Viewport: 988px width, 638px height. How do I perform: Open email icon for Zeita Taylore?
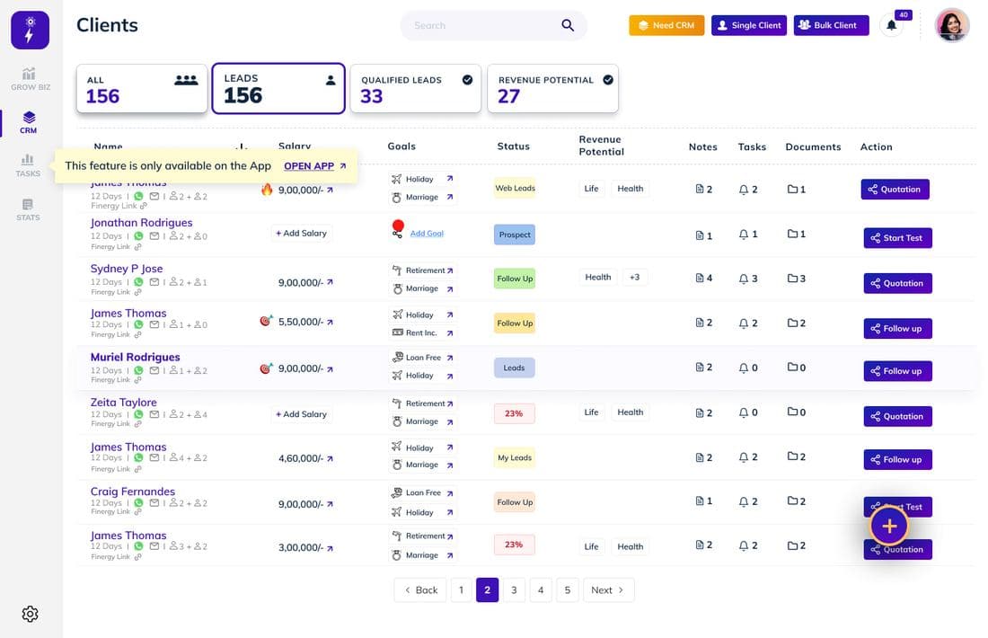click(x=154, y=414)
